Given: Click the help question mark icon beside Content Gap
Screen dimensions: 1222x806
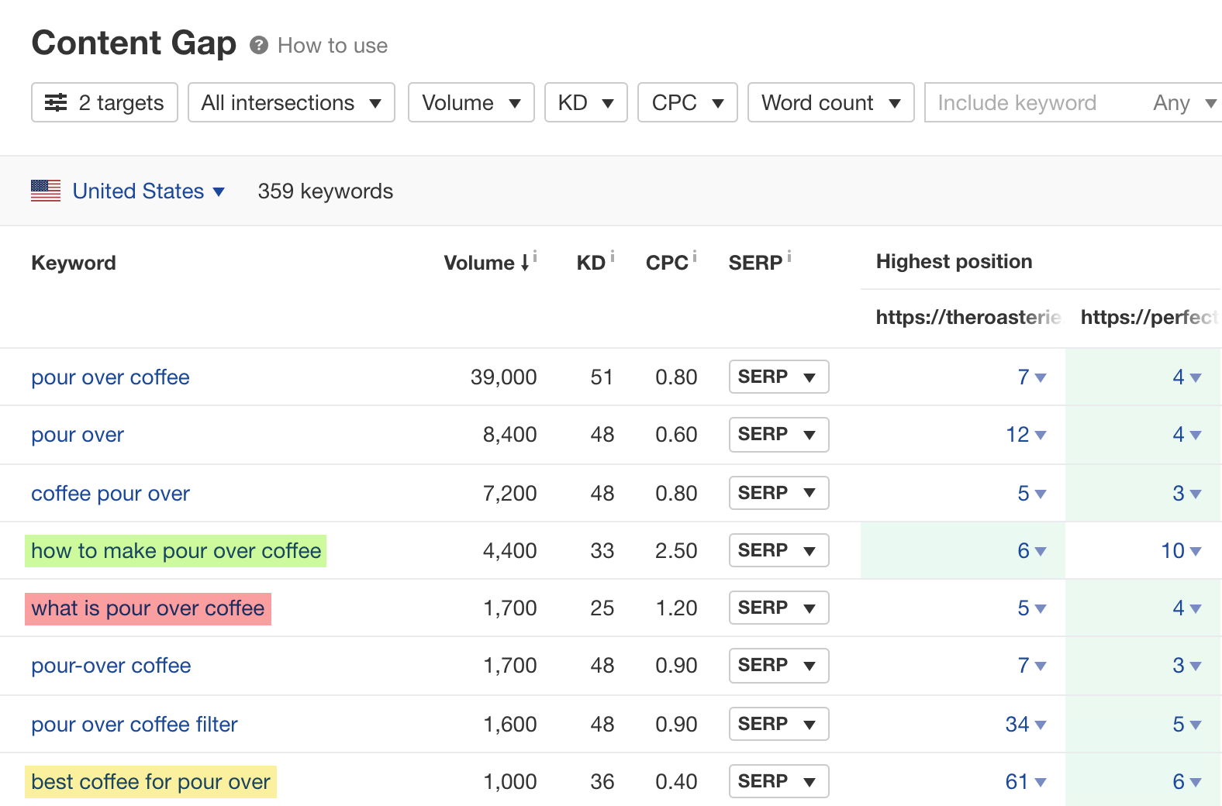Looking at the screenshot, I should point(259,46).
